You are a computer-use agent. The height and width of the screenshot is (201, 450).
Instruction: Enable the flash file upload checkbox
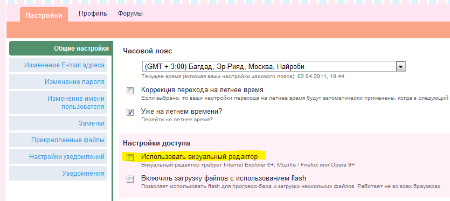(130, 179)
